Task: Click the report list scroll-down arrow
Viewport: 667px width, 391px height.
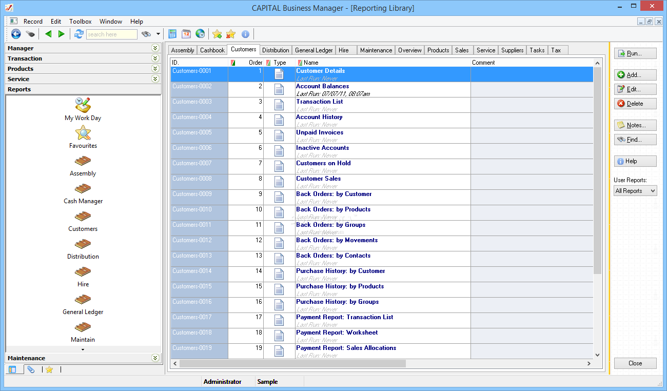Action: coord(597,355)
